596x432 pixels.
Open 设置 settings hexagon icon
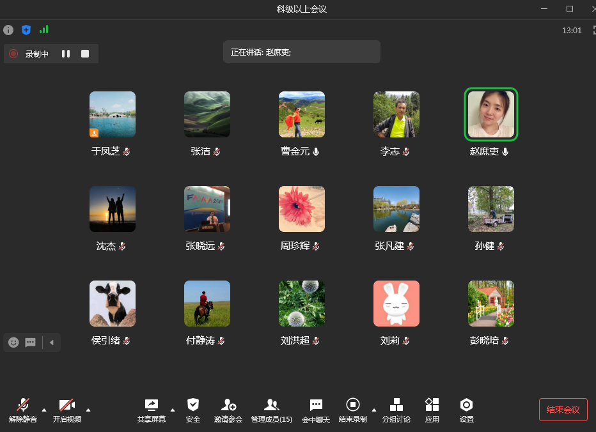(467, 405)
